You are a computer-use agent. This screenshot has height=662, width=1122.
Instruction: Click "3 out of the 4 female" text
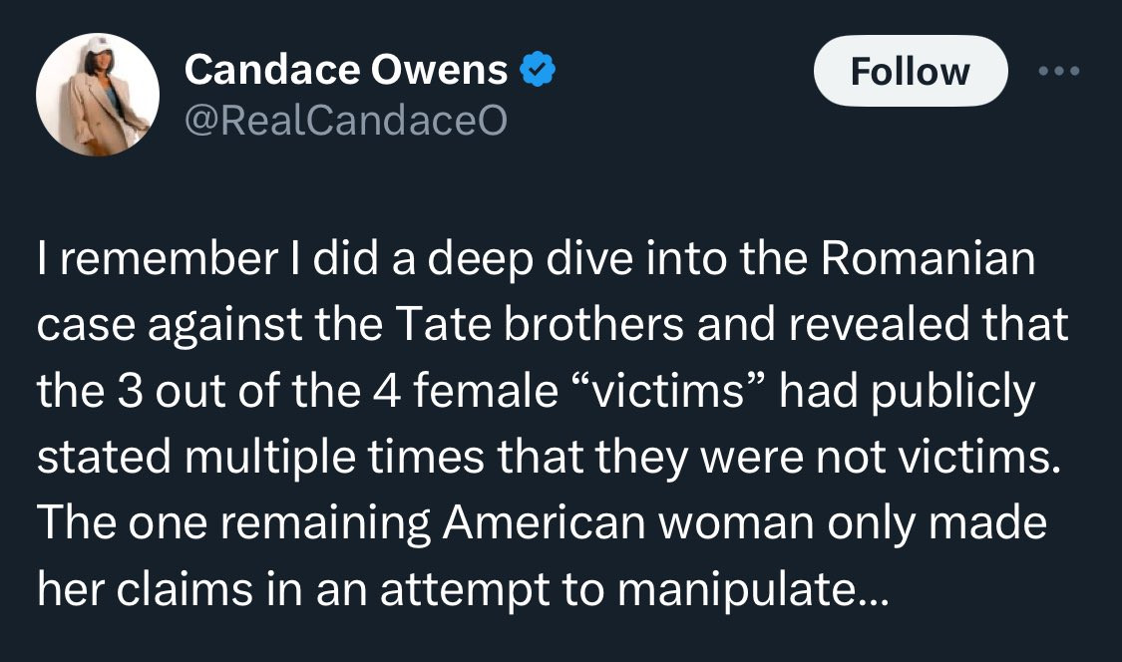coord(330,393)
